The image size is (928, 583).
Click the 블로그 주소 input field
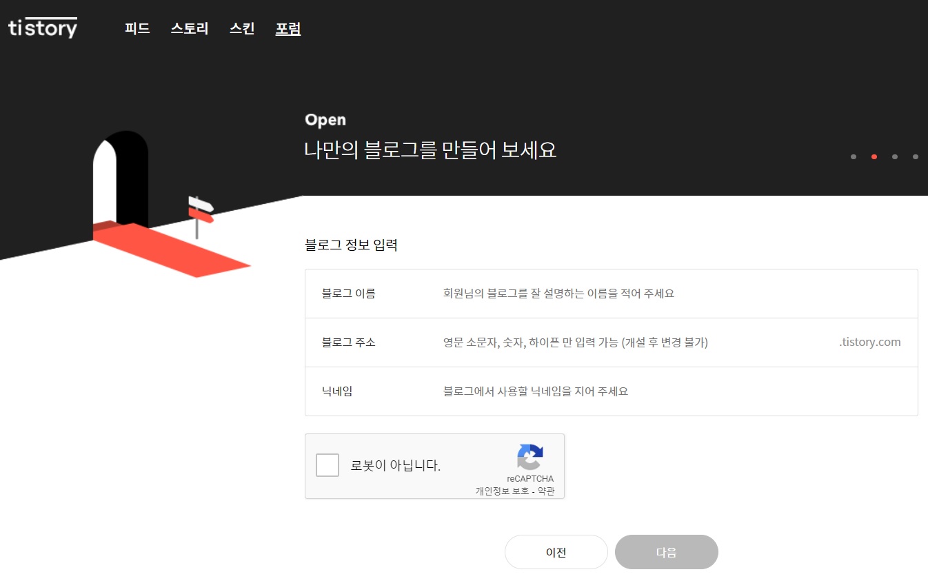tap(621, 342)
